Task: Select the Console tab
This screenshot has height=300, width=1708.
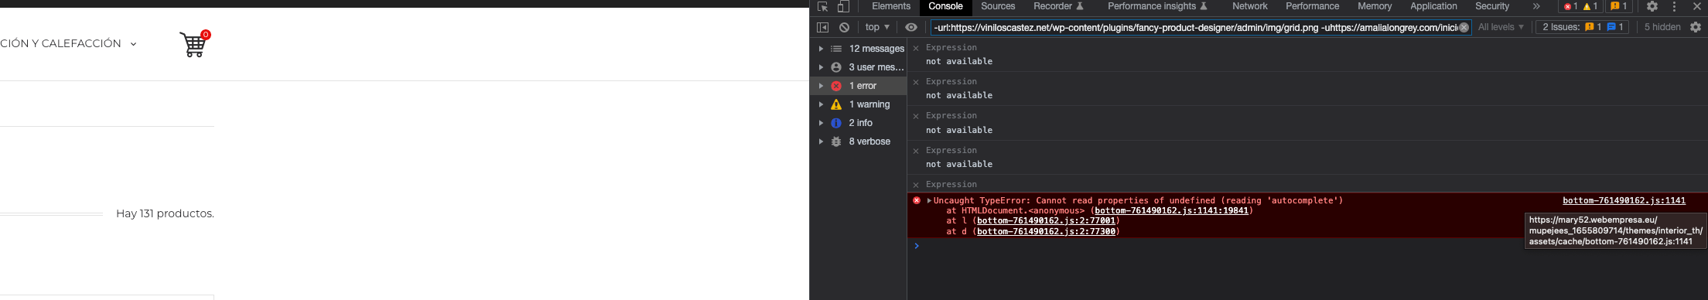Action: [x=945, y=6]
